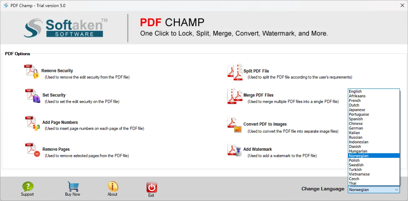Click the highlighted Norwegian list entry
This screenshot has width=408, height=201.
click(x=374, y=156)
